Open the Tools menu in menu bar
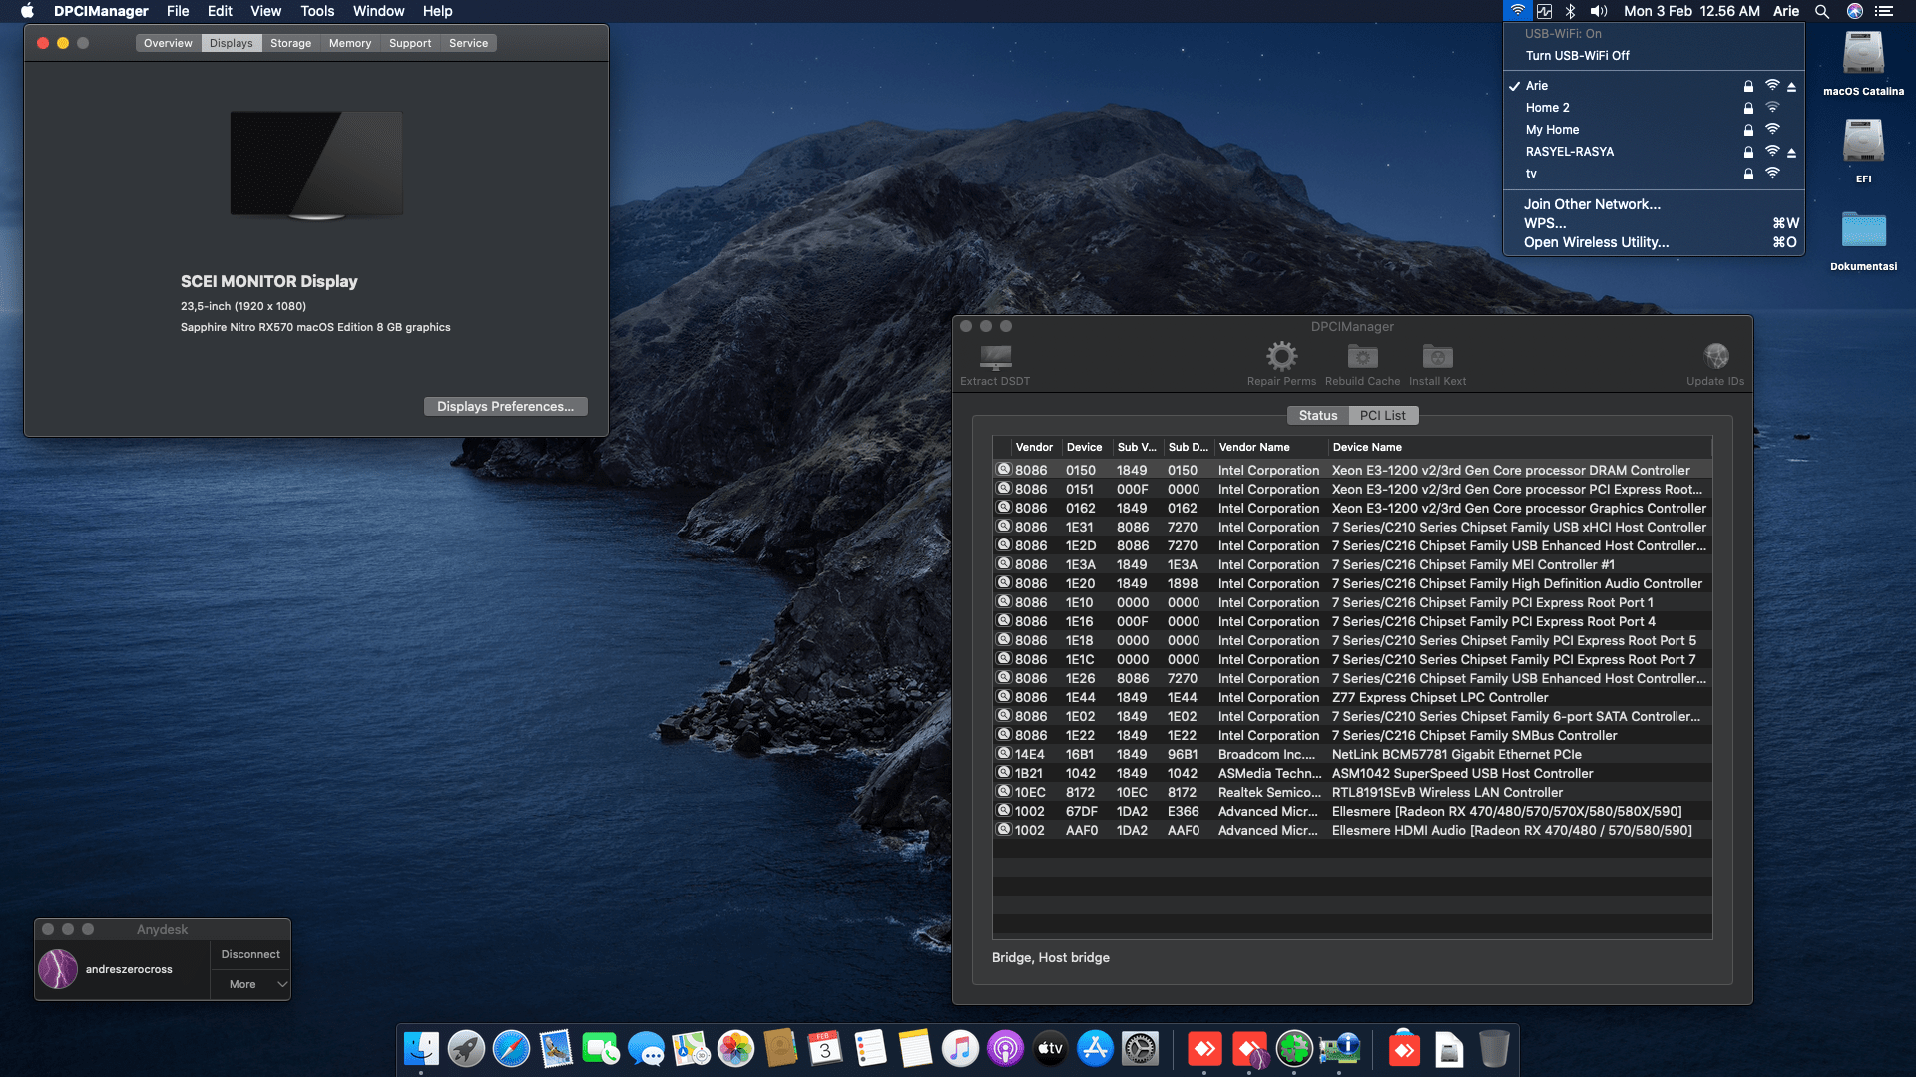The height and width of the screenshot is (1077, 1916). (317, 11)
